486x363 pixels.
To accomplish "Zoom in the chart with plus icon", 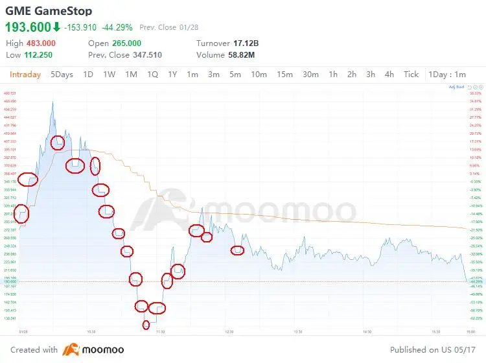I will tap(481, 86).
